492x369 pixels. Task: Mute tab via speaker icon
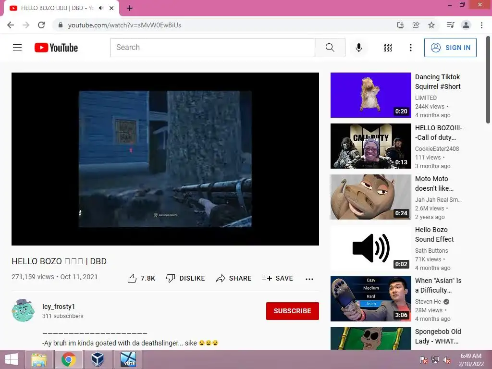pyautogui.click(x=101, y=8)
